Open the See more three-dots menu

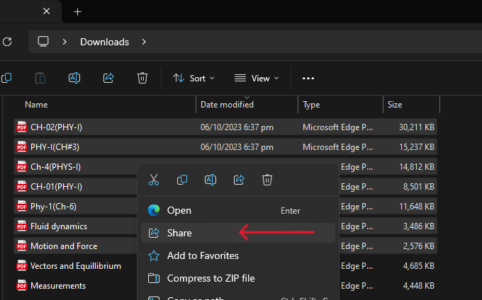point(308,78)
